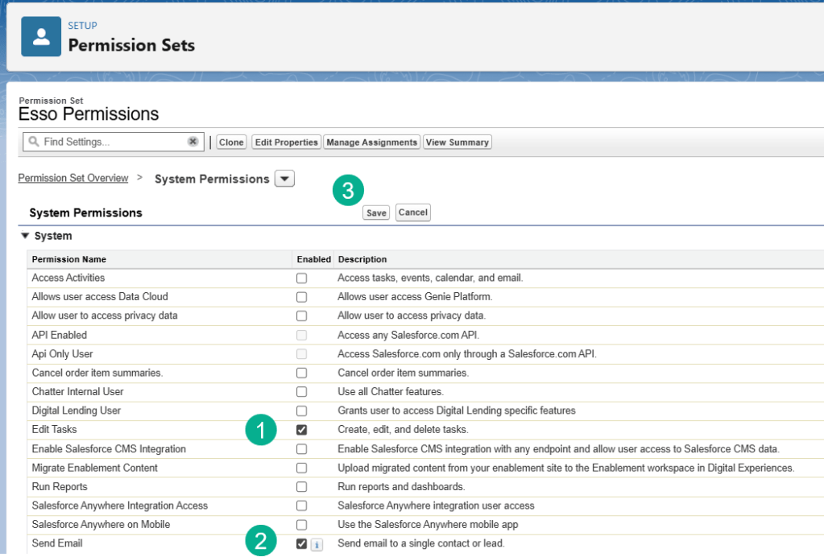Image resolution: width=824 pixels, height=557 pixels.
Task: Enable the Access Activities checkbox
Action: pos(301,278)
